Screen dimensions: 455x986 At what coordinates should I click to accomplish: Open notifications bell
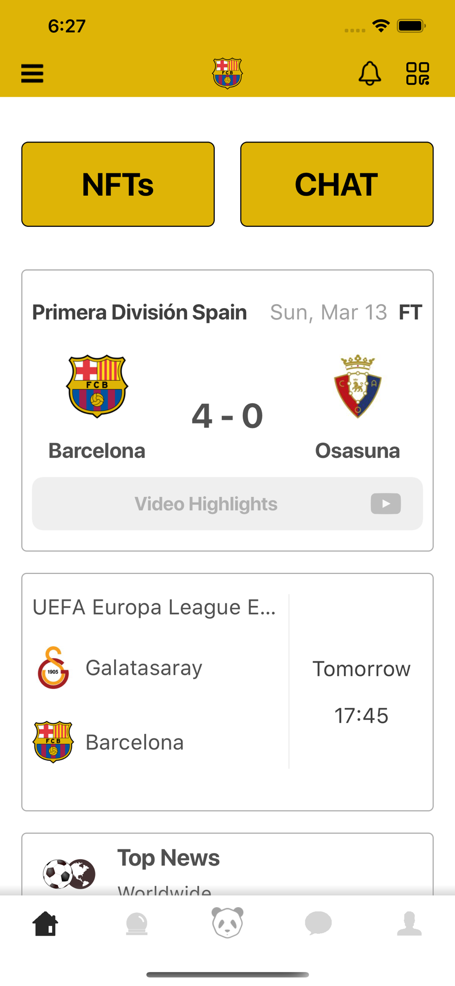click(x=369, y=73)
